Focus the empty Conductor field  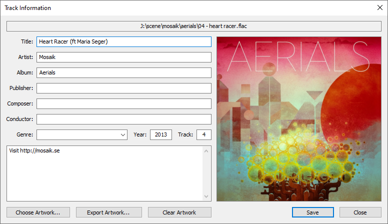point(123,119)
